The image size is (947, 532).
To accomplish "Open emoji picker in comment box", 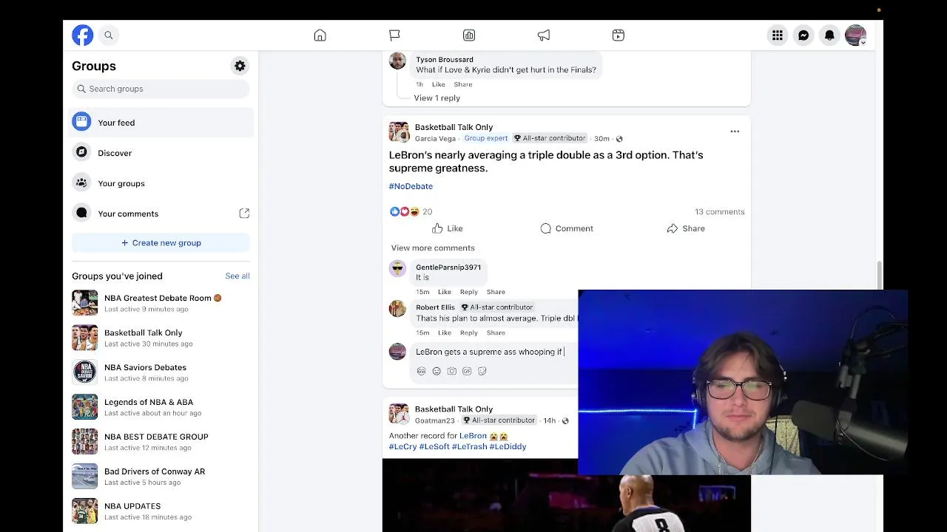I will tap(437, 371).
